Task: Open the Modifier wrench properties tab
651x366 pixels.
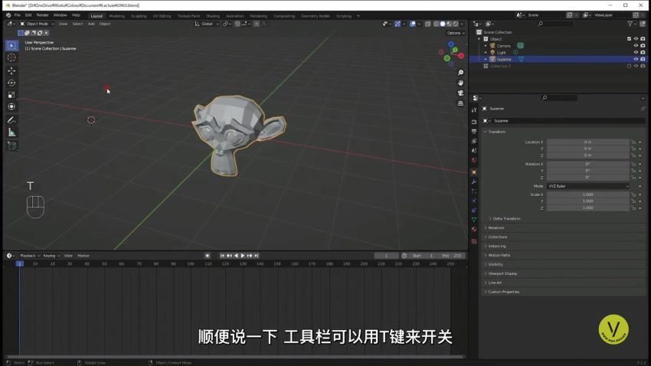Action: [474, 181]
